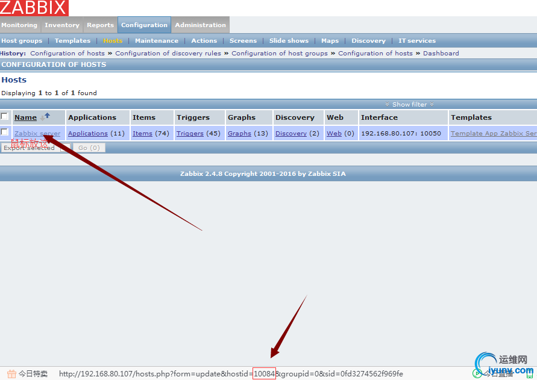
Task: Click the CONFIGURATION OF HOSTS page title
Action: (54, 64)
